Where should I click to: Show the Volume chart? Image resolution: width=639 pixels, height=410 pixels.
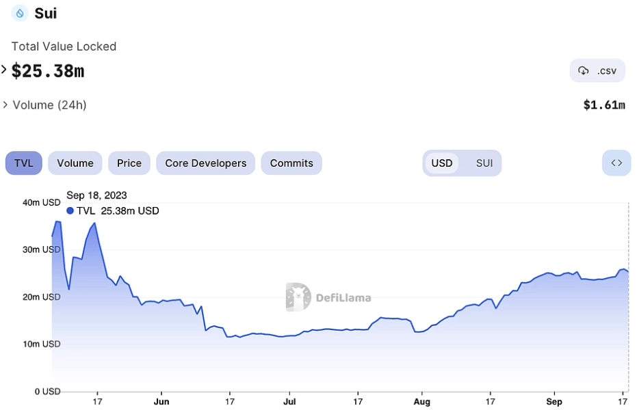pyautogui.click(x=75, y=163)
